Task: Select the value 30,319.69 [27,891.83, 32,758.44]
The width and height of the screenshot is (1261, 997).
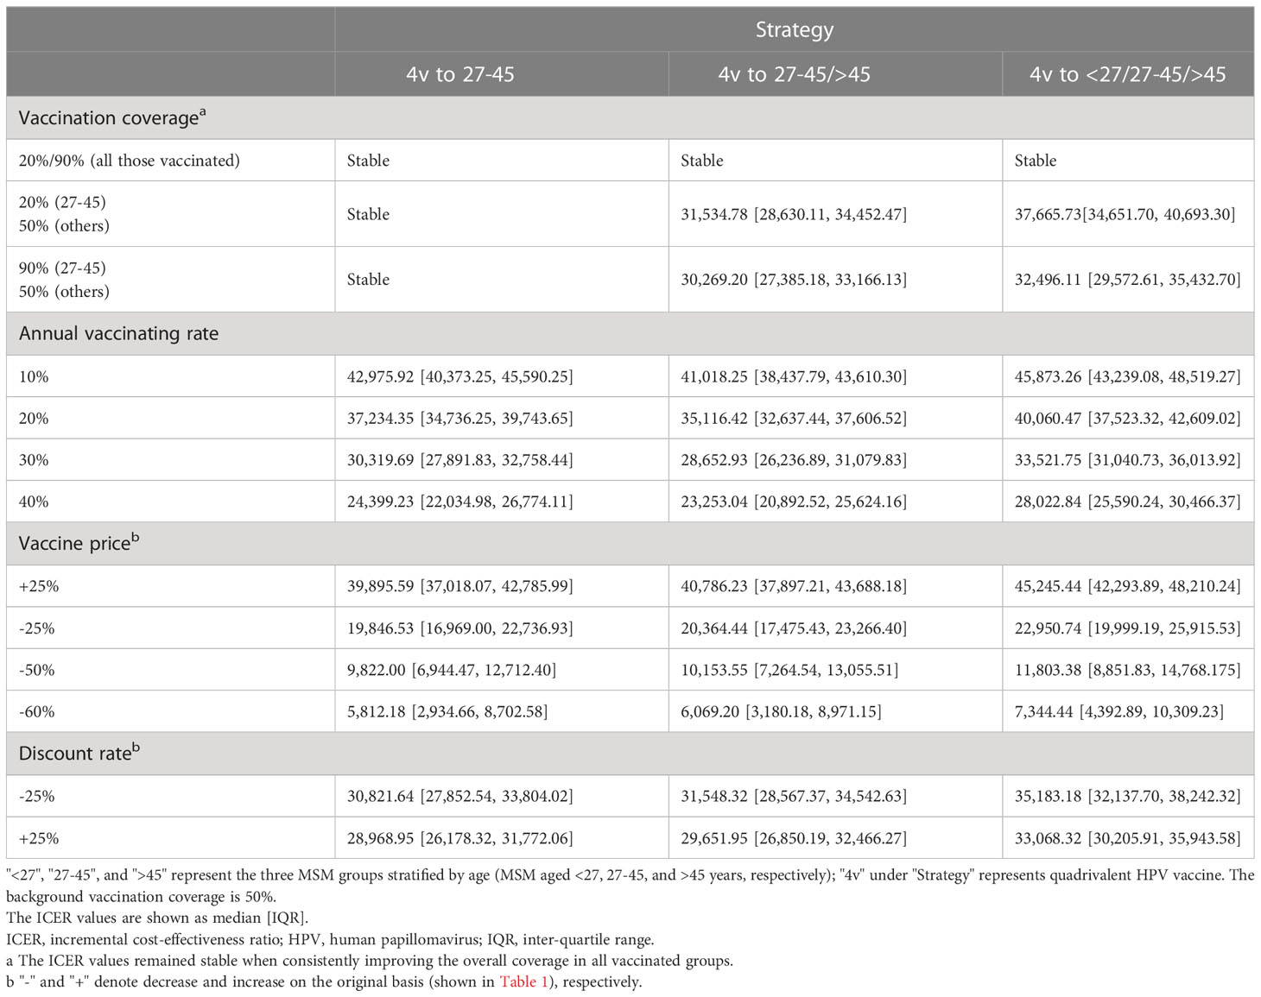Action: pos(460,460)
